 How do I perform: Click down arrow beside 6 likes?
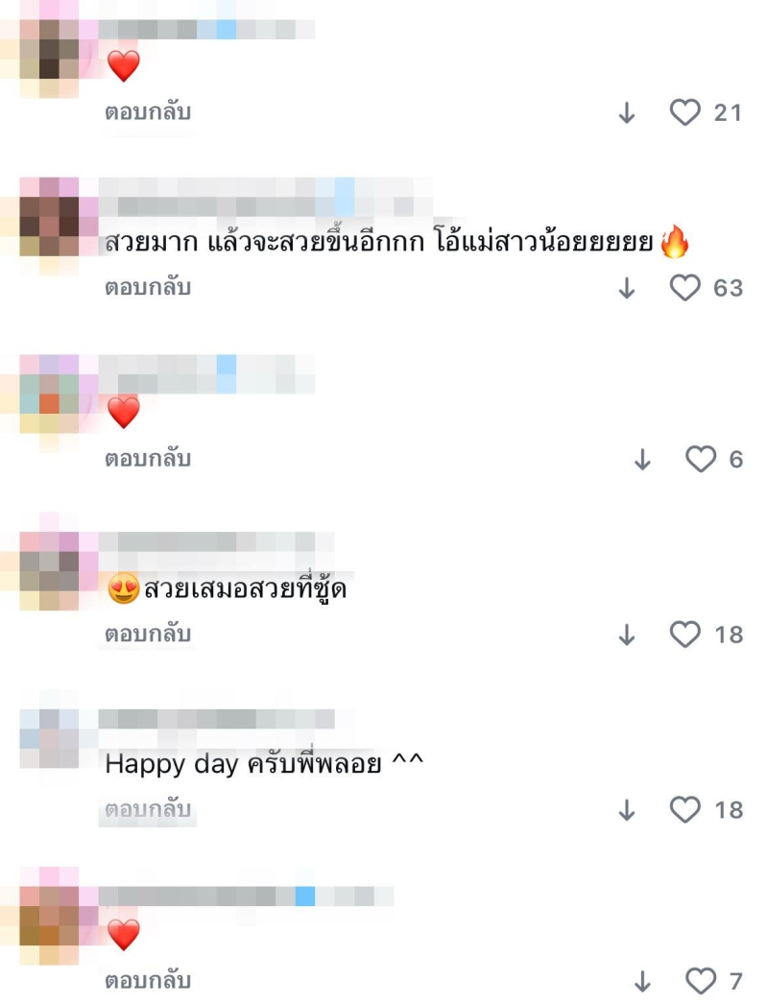[x=642, y=460]
